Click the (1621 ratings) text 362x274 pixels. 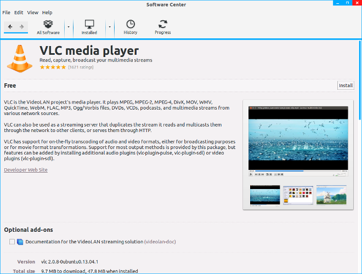coord(81,67)
